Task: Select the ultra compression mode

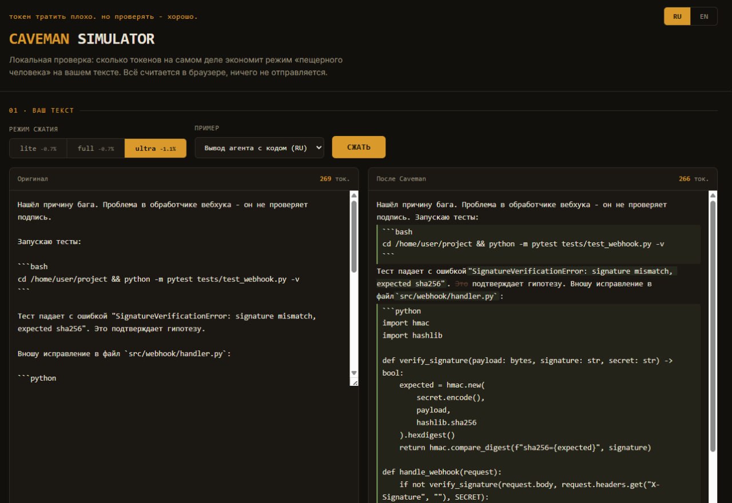Action: point(156,149)
